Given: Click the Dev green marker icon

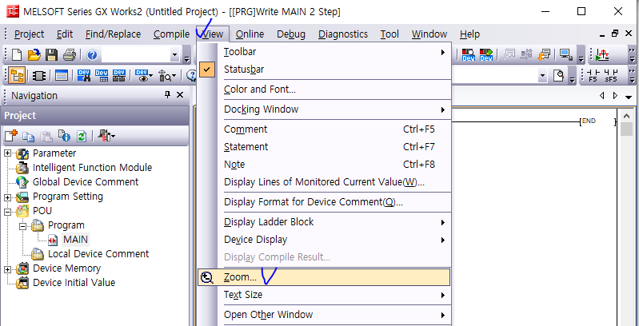Looking at the screenshot, I should coord(486,54).
